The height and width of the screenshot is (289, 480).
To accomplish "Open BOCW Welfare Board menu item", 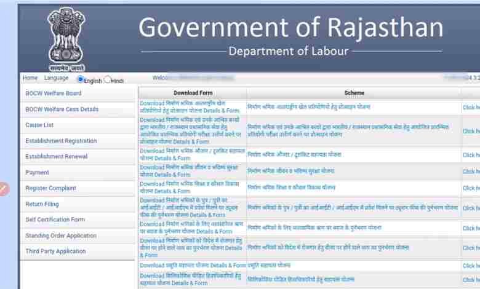I will 78,93.
